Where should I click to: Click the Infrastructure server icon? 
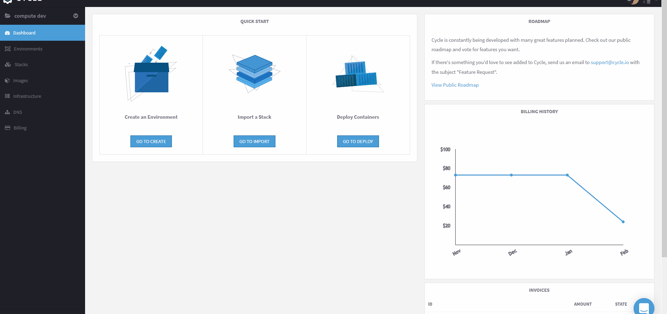click(7, 96)
